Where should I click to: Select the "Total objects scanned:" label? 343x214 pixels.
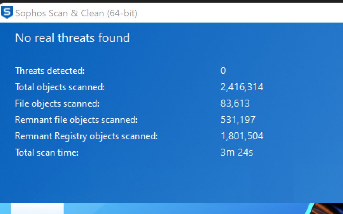click(x=60, y=87)
